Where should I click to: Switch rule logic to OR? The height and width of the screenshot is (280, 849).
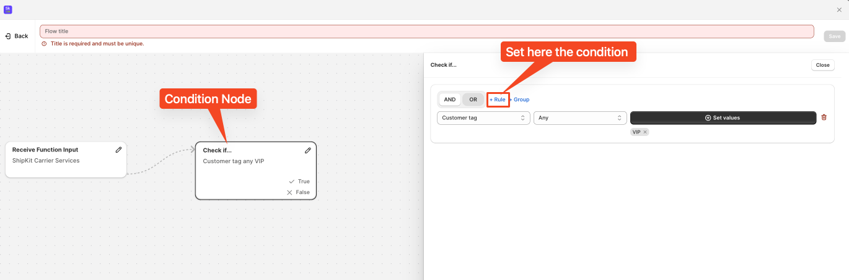tap(473, 100)
